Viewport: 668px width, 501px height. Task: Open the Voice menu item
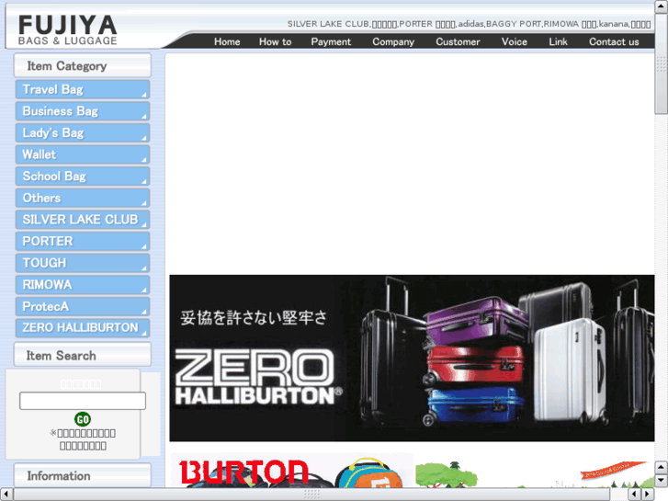coord(515,41)
